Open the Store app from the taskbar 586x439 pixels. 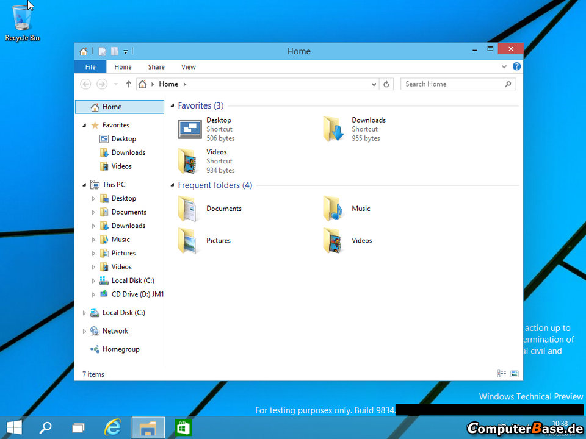(183, 427)
